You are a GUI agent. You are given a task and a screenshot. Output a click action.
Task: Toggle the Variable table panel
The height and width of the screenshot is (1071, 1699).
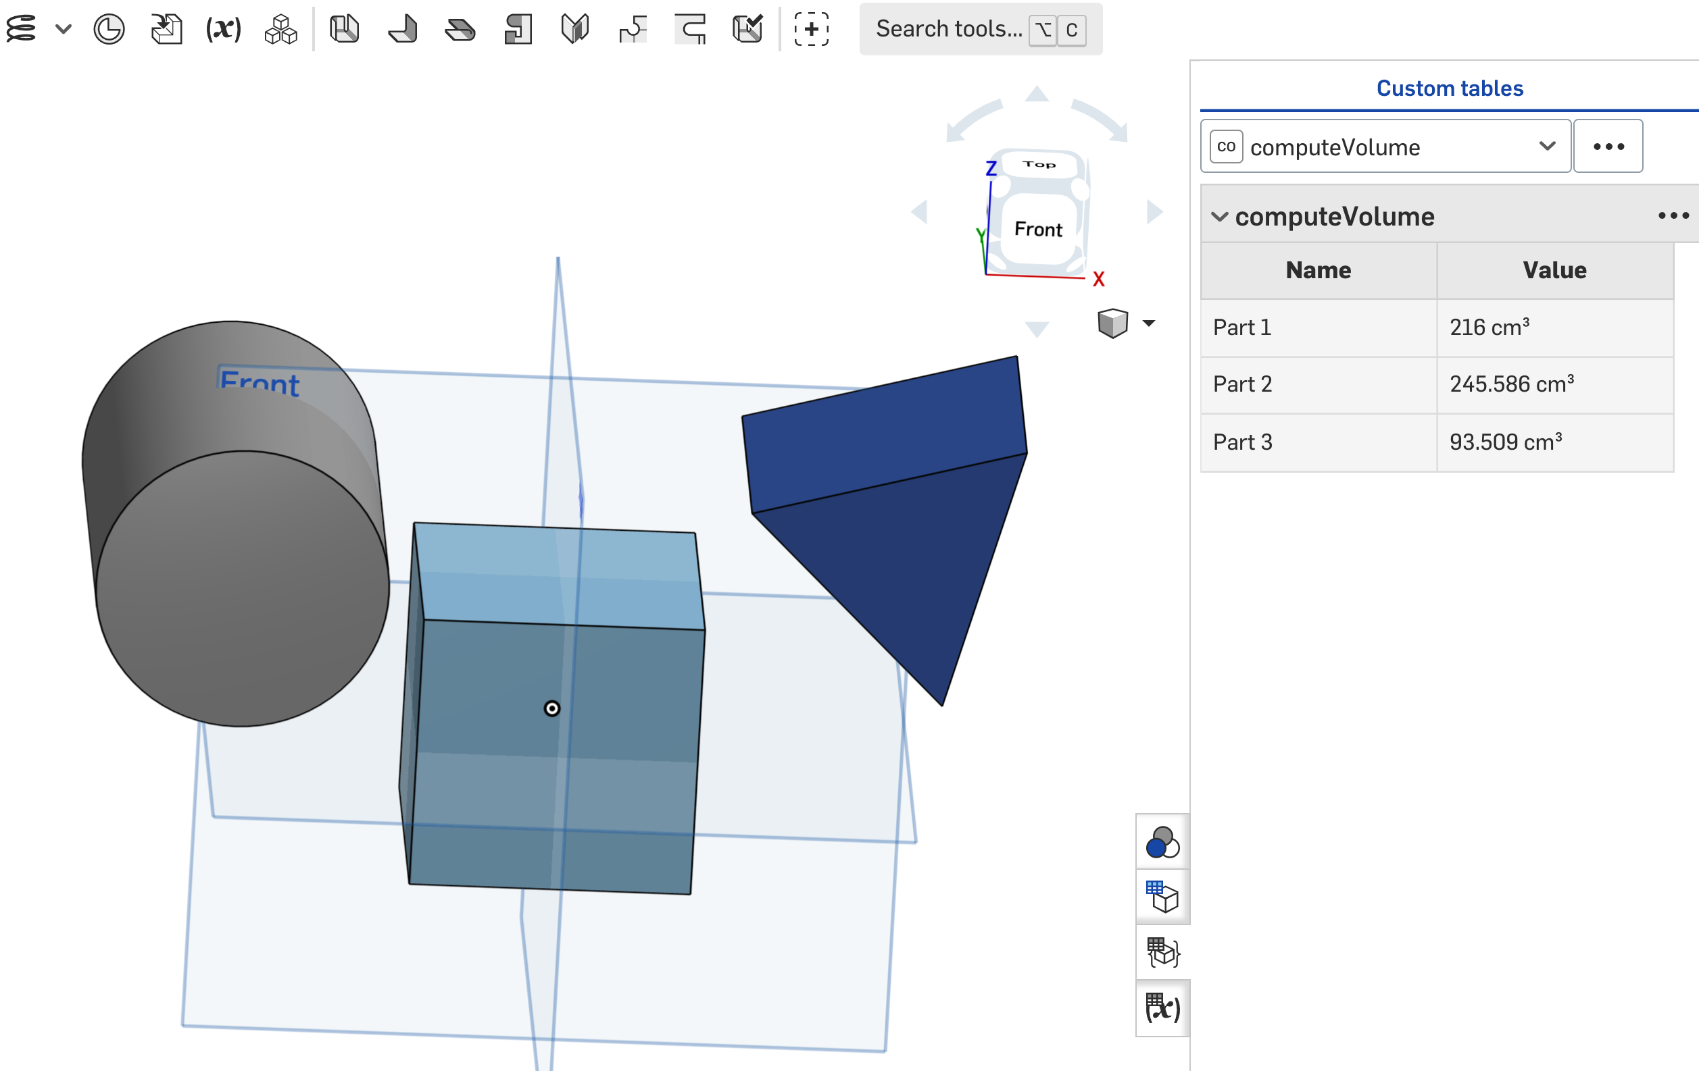[x=1162, y=1008]
